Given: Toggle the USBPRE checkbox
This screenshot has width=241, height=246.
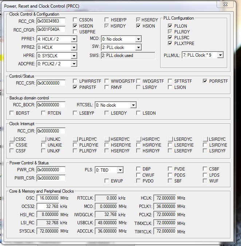Looking at the screenshot, I should tap(75, 32).
